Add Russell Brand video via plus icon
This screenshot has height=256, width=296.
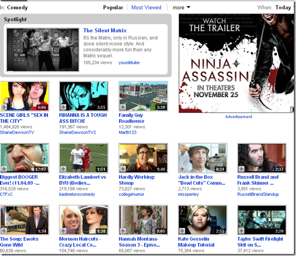pyautogui.click(x=241, y=169)
